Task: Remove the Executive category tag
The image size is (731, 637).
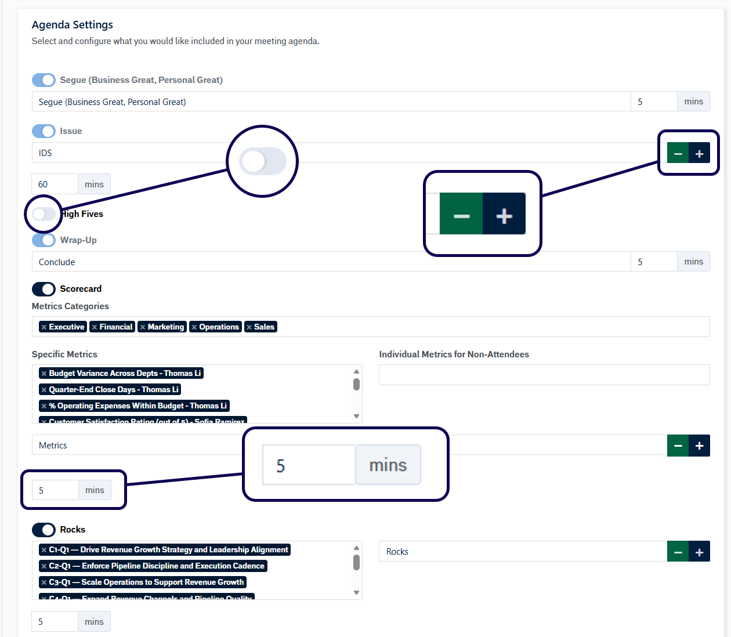Action: pos(44,327)
